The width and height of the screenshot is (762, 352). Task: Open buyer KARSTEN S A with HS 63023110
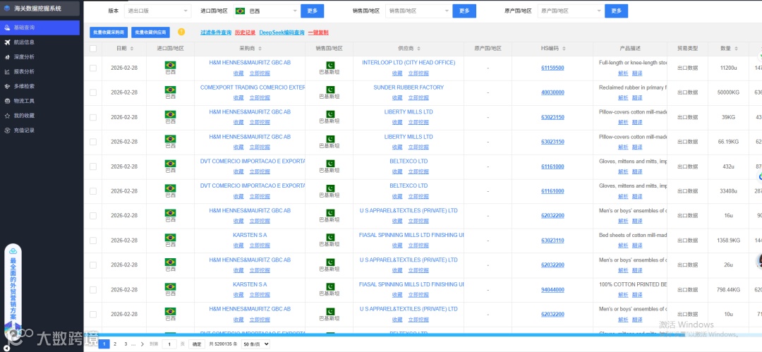click(x=250, y=235)
